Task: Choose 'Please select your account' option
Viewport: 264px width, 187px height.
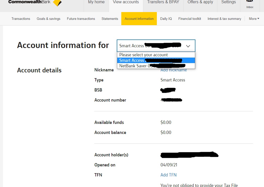Action: pos(156,55)
